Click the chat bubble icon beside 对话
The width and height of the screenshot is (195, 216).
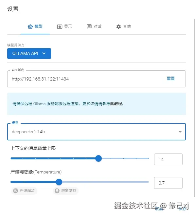point(89,27)
